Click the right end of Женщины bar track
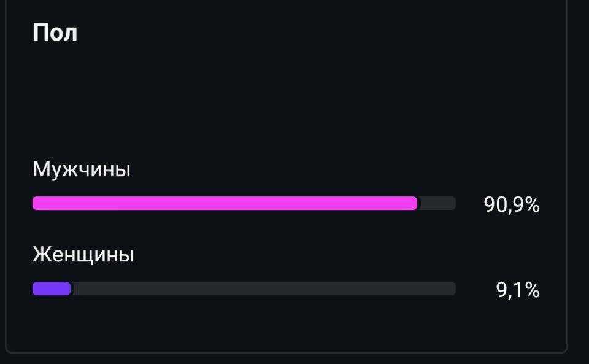 pyautogui.click(x=452, y=288)
